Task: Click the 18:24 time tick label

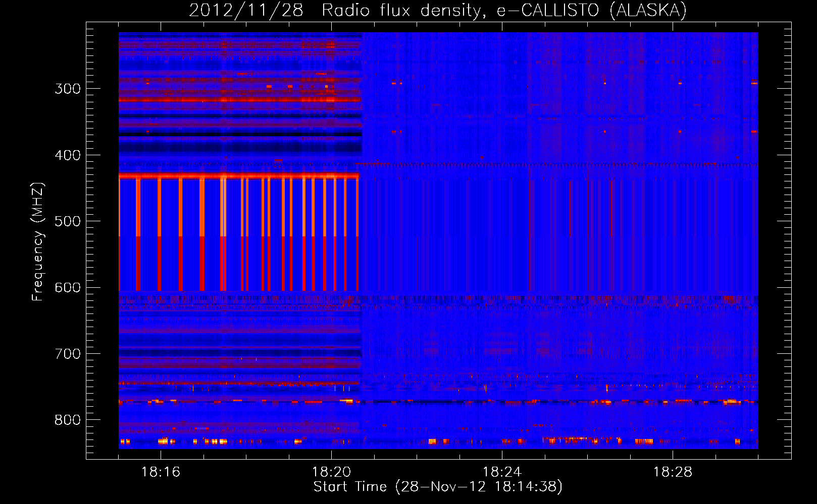Action: tap(502, 472)
